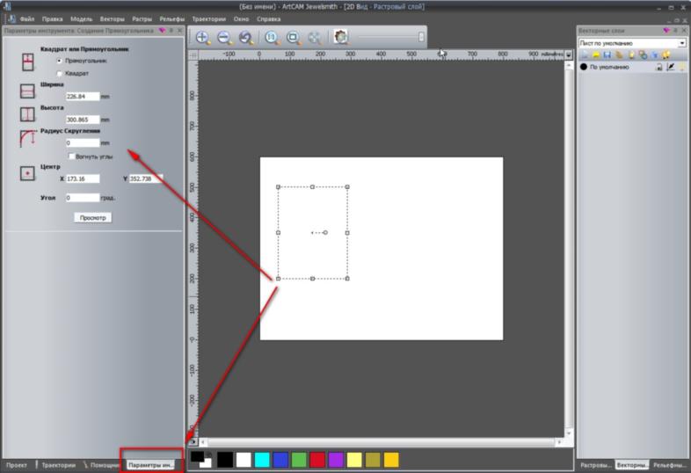Click the relief preview icon in view toolbar
Viewport: 691px width, 473px height.
pos(340,37)
